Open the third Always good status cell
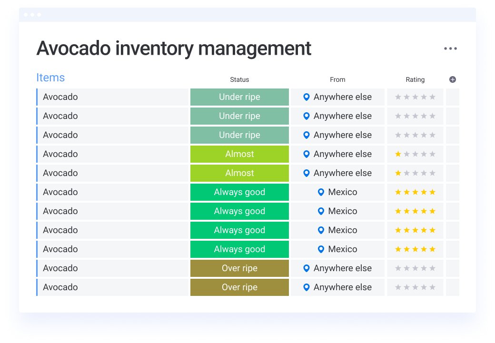The image size is (495, 343). click(239, 230)
